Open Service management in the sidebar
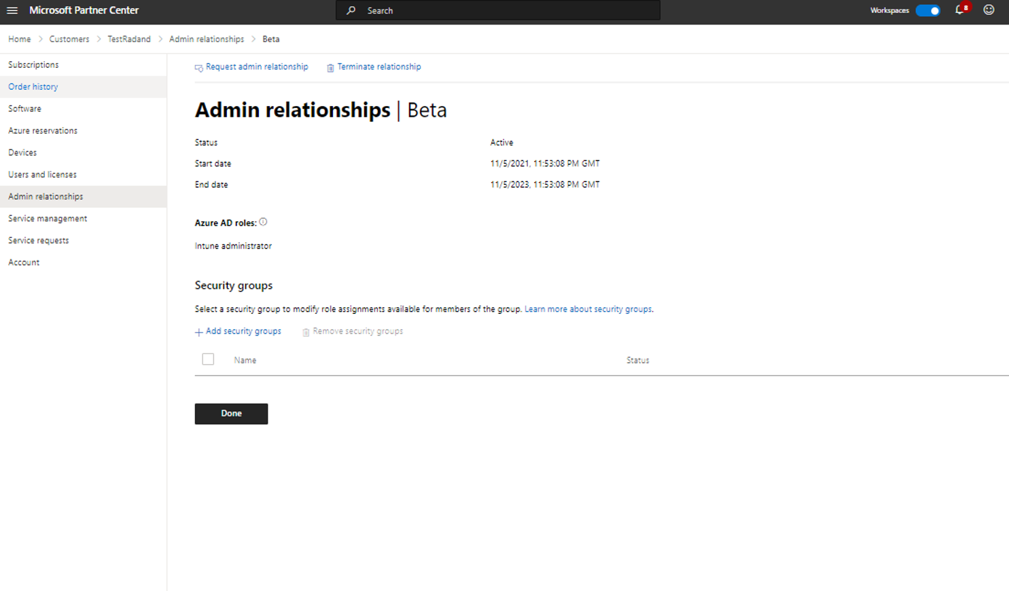Viewport: 1009px width, 591px height. pos(83,218)
